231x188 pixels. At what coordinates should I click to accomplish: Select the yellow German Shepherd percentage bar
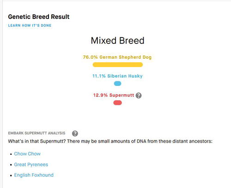[x=118, y=65]
